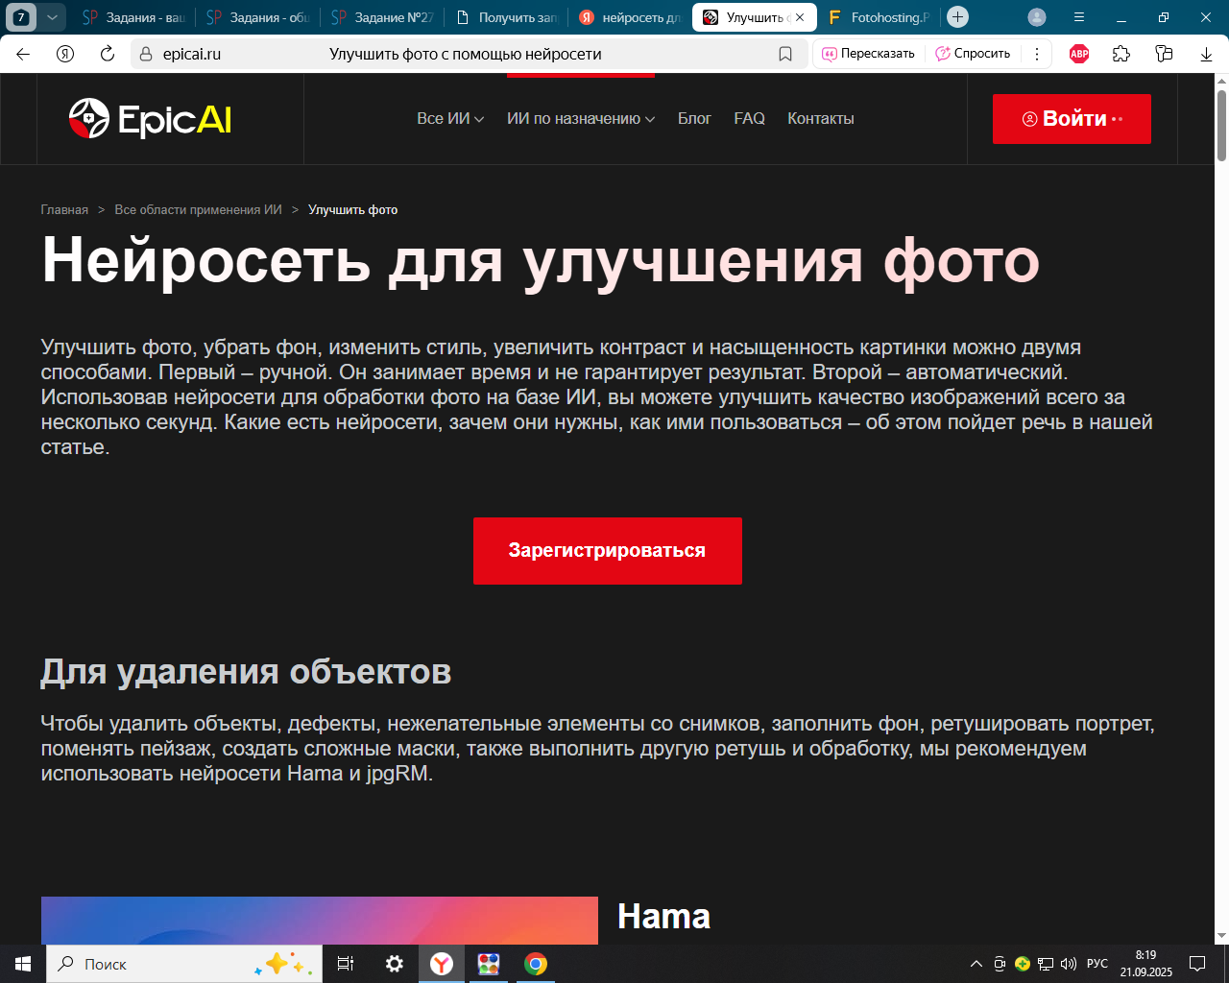Open the three-dot menu next to Спросить
Screen dimensions: 1229x983
1037,54
